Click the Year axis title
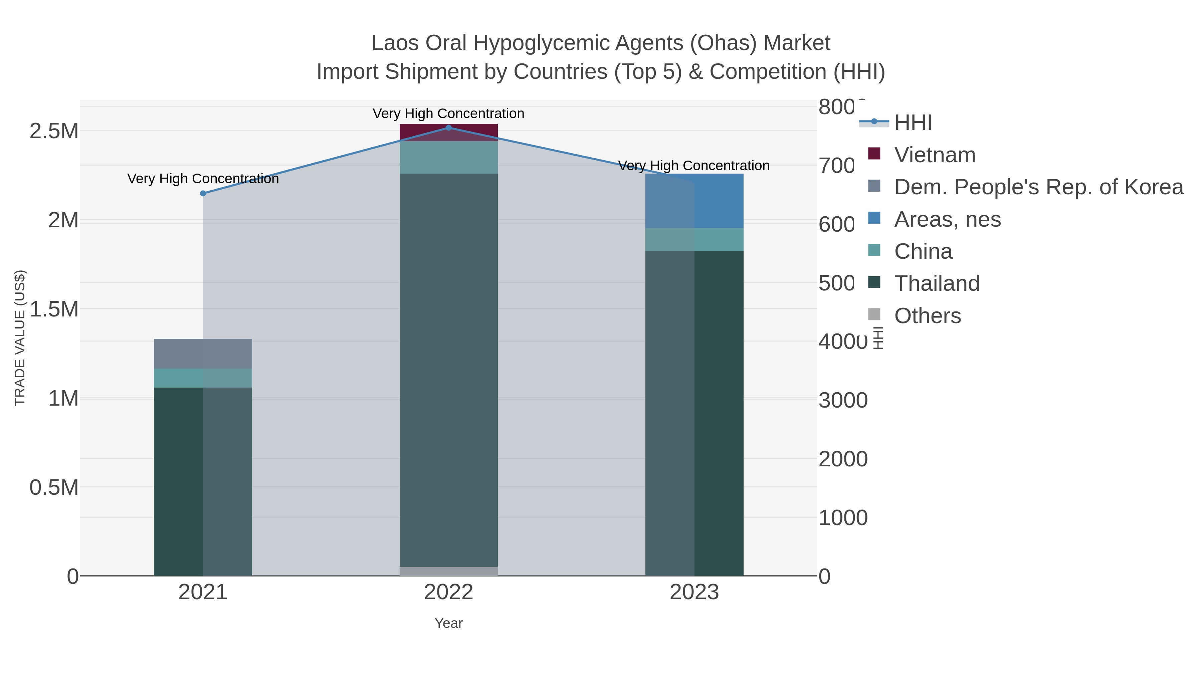Image resolution: width=1202 pixels, height=676 pixels. [448, 623]
